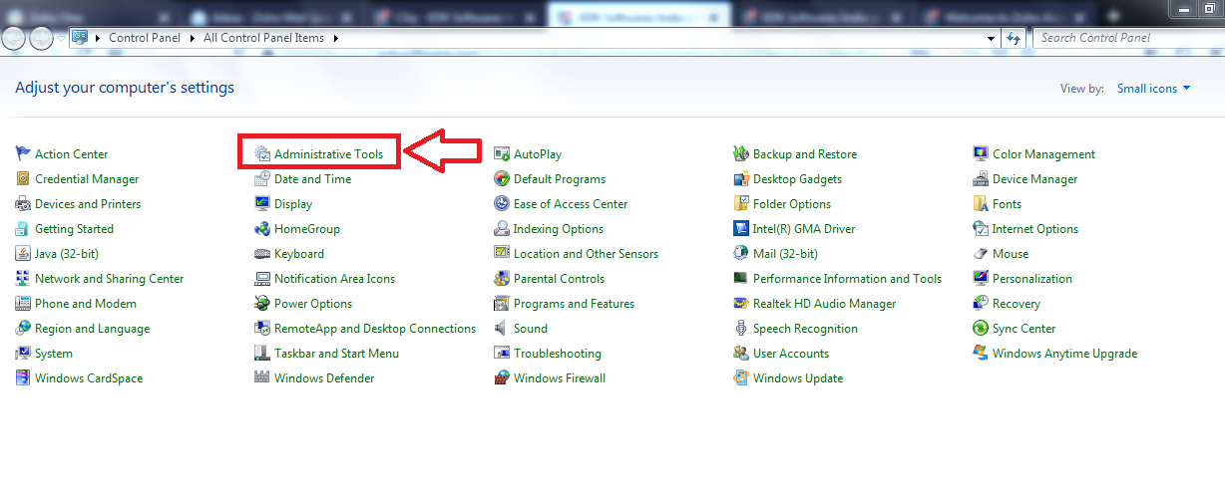Open the Administrative Tools icon
1225x497 pixels.
[262, 153]
